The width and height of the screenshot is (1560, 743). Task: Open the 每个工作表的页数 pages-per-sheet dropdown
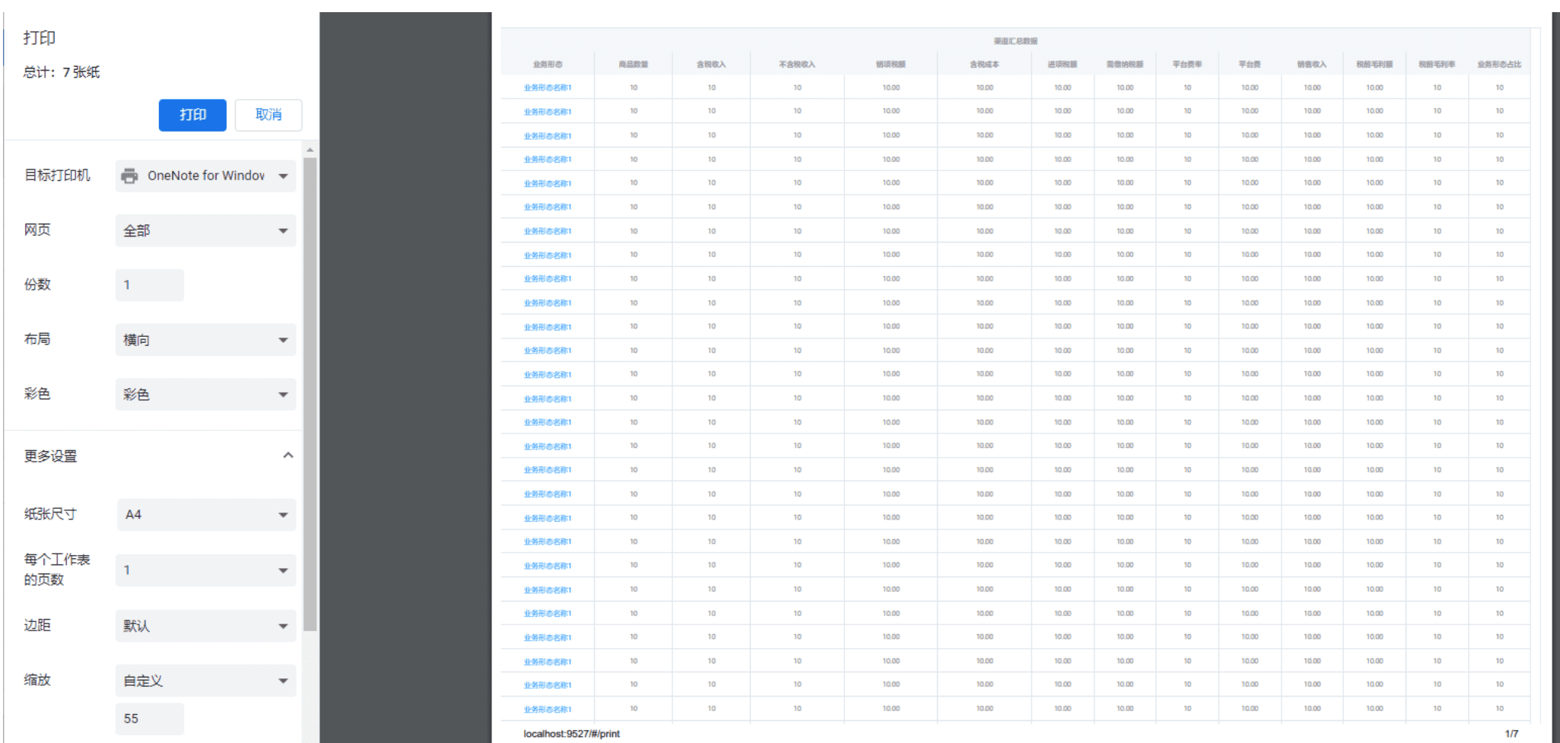(x=205, y=570)
